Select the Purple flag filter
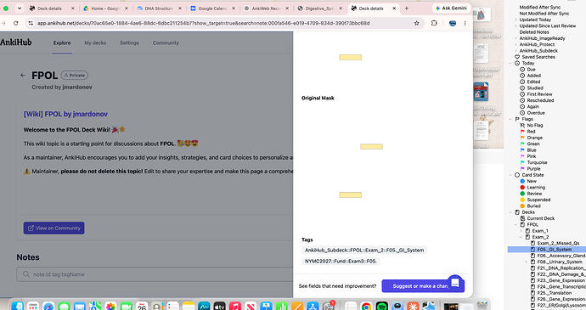Viewport: 586px width, 310px height. (x=533, y=169)
